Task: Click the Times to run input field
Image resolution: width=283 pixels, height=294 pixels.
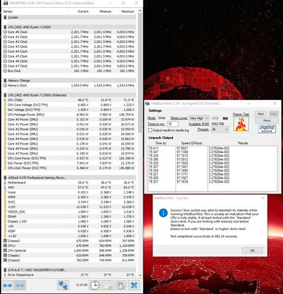Action: tap(173, 124)
